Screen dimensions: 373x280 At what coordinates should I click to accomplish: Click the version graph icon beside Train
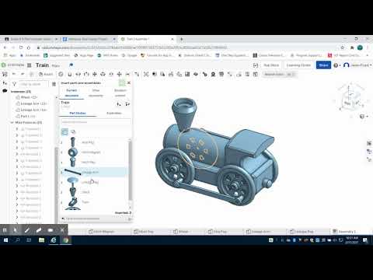click(119, 104)
